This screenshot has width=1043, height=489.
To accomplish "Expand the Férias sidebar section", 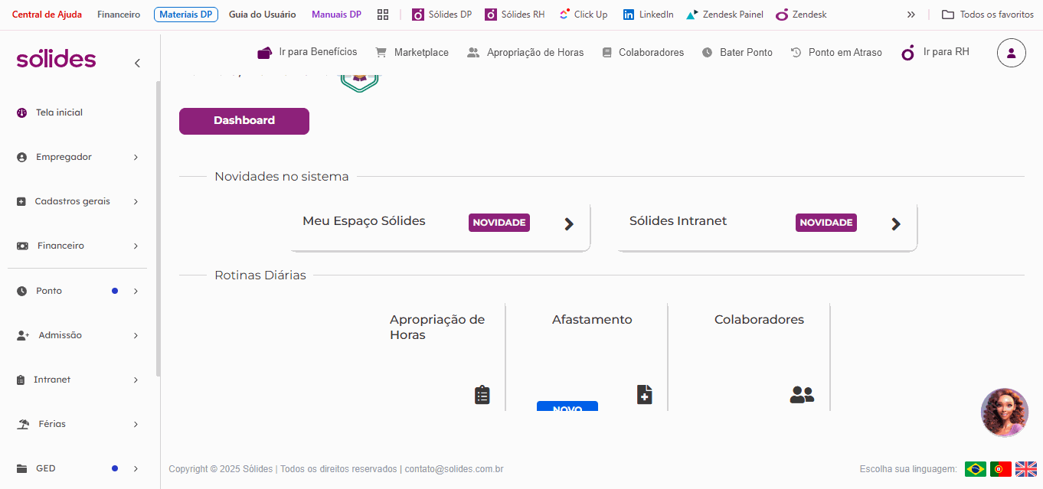I will click(x=77, y=424).
